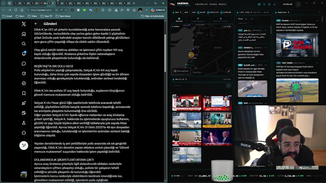This screenshot has width=326, height=183.
Task: Open the YT #1 stream thumbnail
Action: 187,103
